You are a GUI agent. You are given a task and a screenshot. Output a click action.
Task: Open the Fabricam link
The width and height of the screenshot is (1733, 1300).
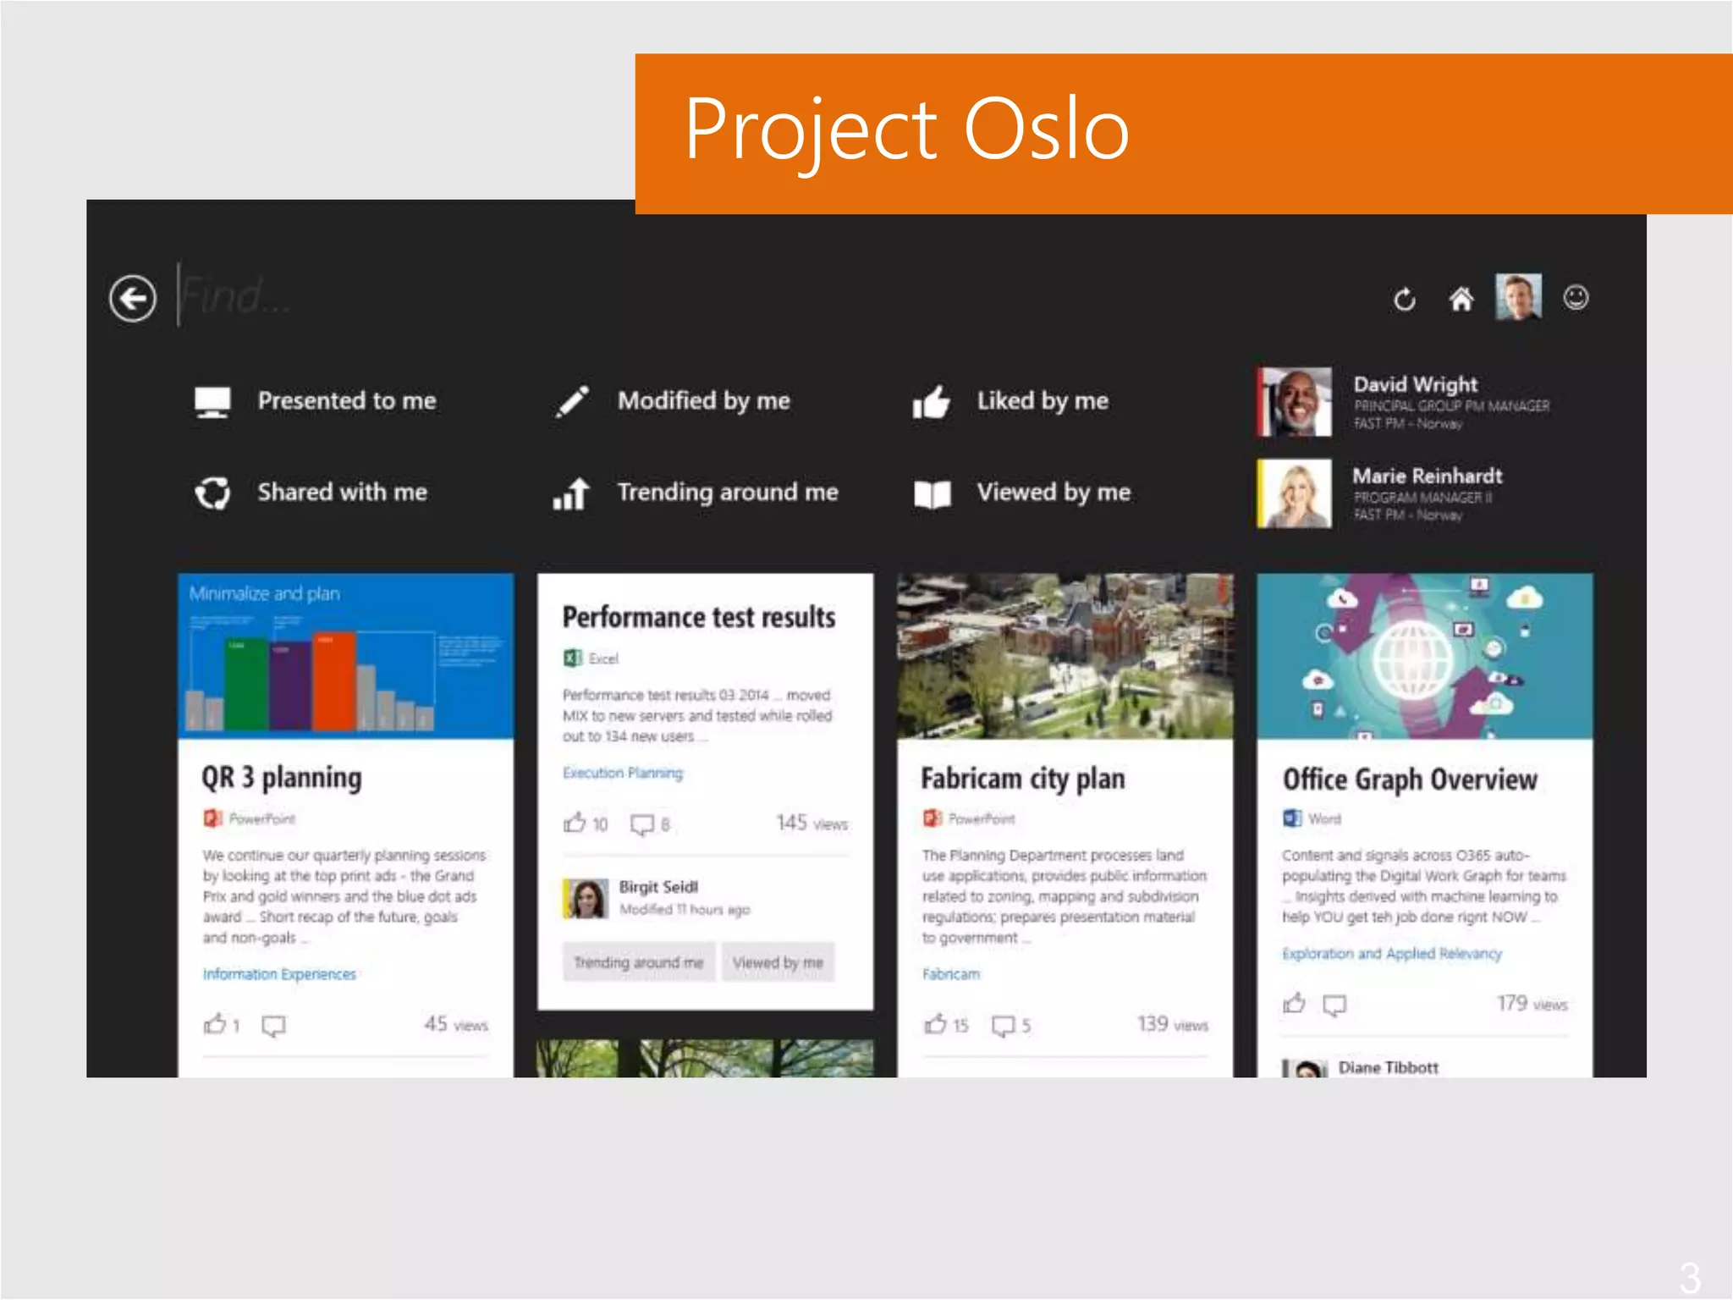click(x=951, y=974)
